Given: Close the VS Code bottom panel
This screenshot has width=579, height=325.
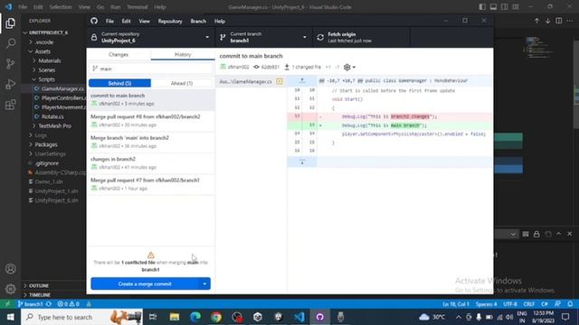Looking at the screenshot, I should (570, 234).
